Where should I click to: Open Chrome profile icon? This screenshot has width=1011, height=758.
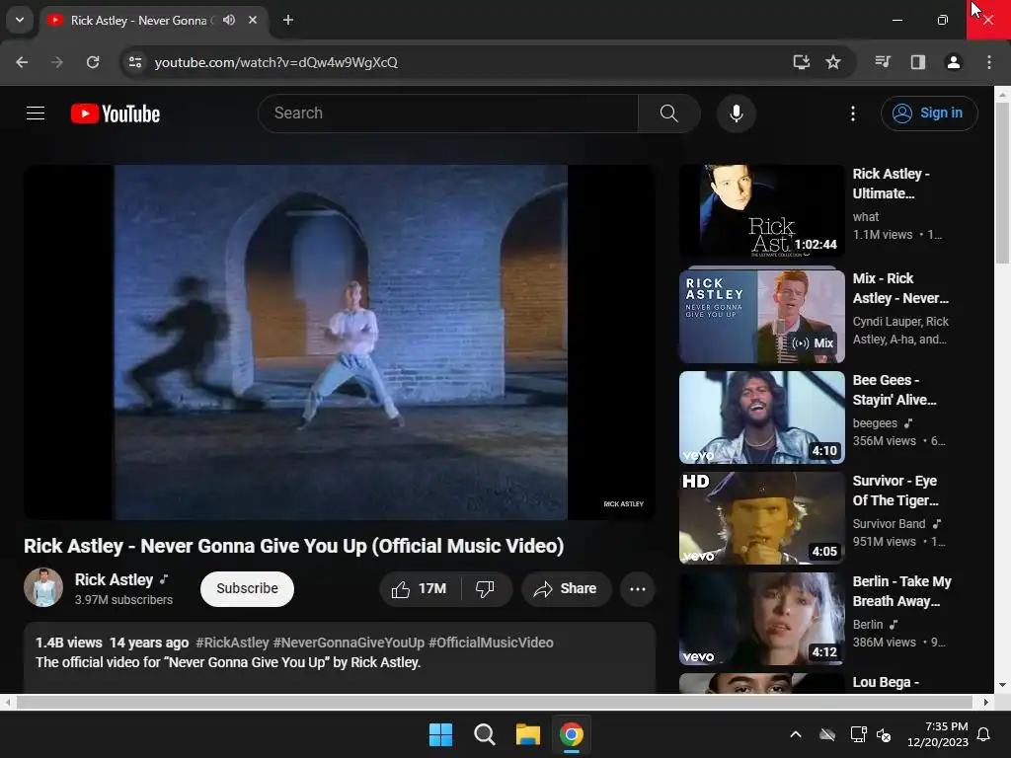[x=954, y=62]
